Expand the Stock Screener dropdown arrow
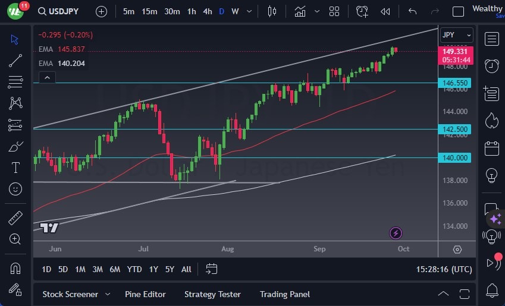 coord(108,294)
